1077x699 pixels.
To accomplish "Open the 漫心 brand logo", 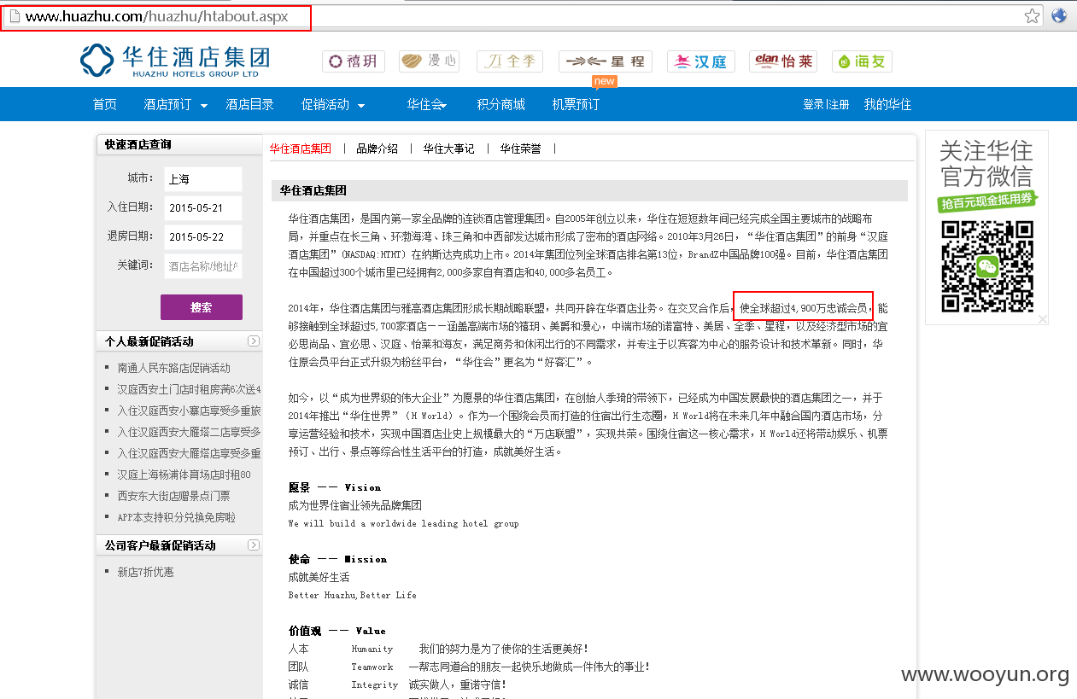I will tap(429, 61).
